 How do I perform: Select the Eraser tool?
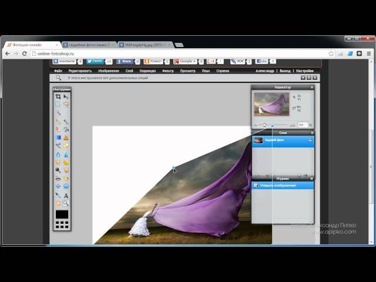58,129
